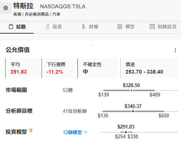Switch to the 財務狀況 tab
Viewport: 181px width, 142px height.
pos(163,27)
